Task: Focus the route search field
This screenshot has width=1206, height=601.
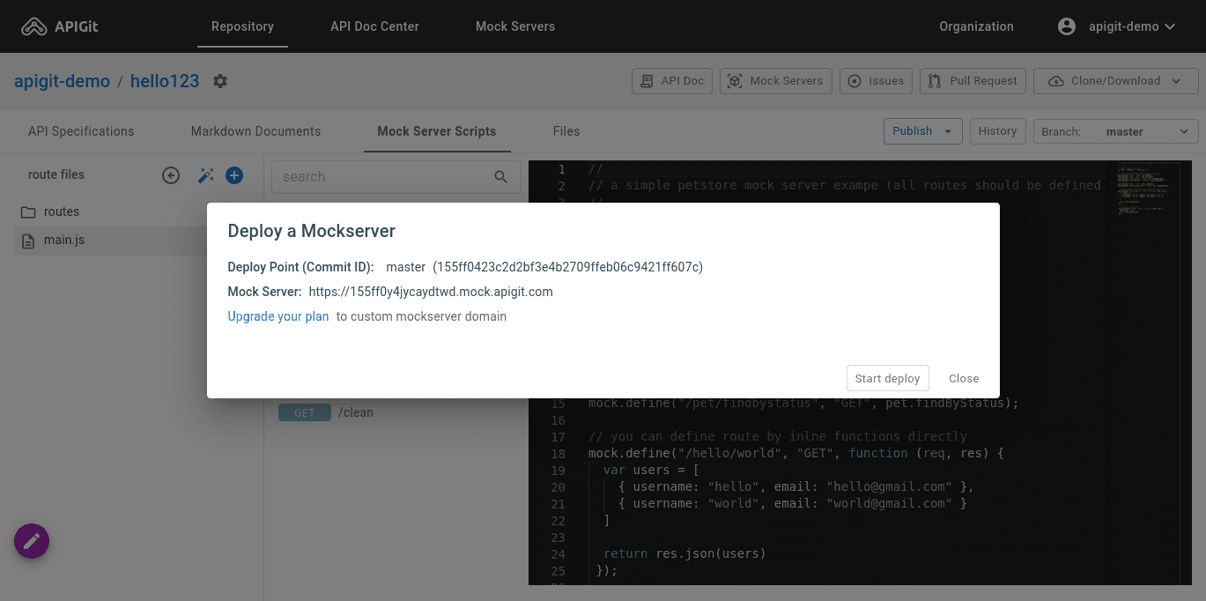Action: [x=396, y=177]
